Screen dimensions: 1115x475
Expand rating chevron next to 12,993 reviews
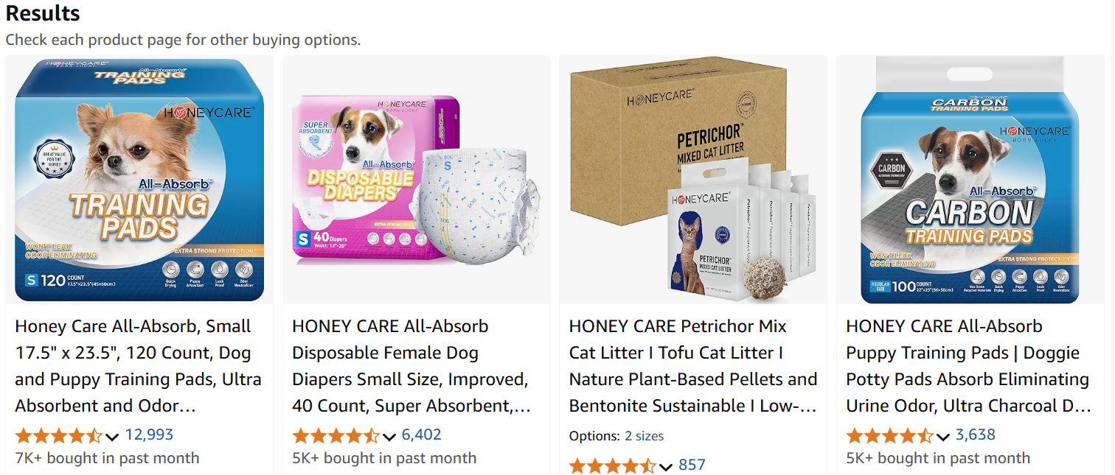112,437
